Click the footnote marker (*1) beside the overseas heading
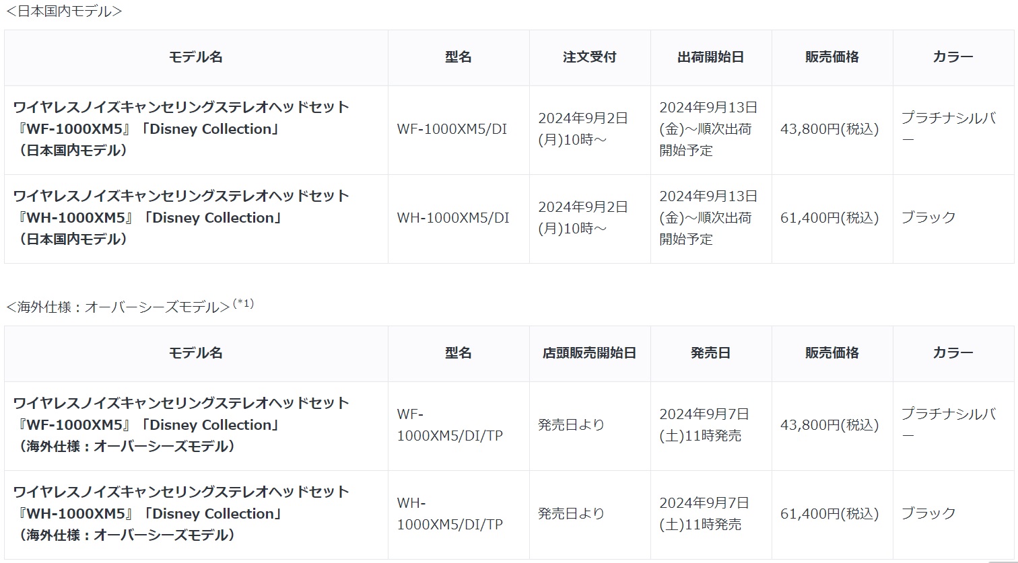Viewport: 1018px width, 563px height. click(243, 304)
